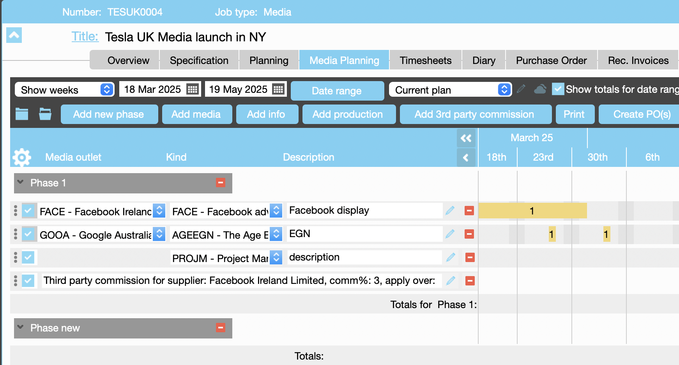Click the drag handle dots on the third party commission row
The image size is (679, 365).
point(16,281)
